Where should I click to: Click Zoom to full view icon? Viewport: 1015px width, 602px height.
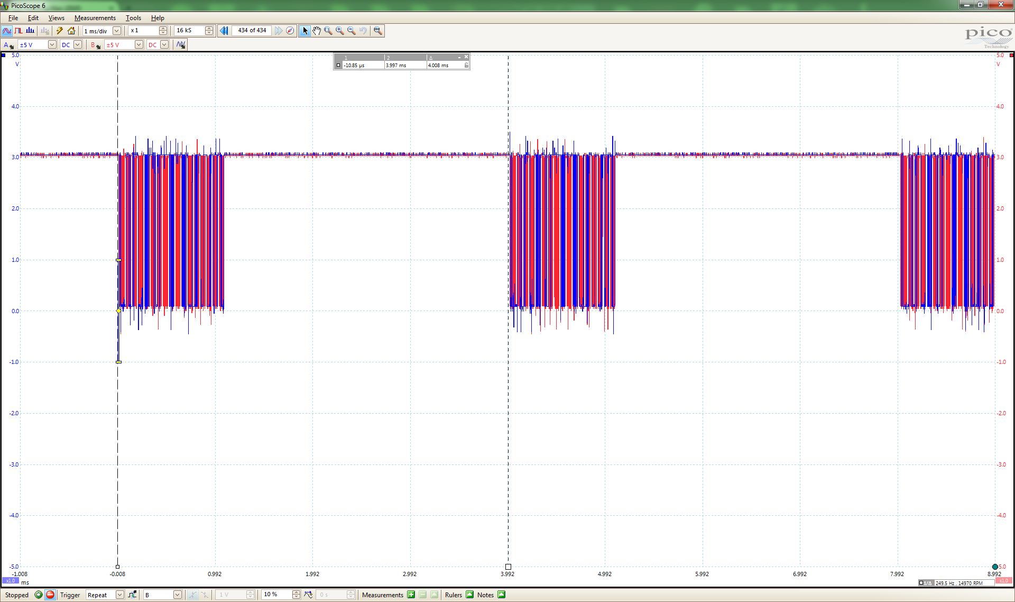point(377,31)
